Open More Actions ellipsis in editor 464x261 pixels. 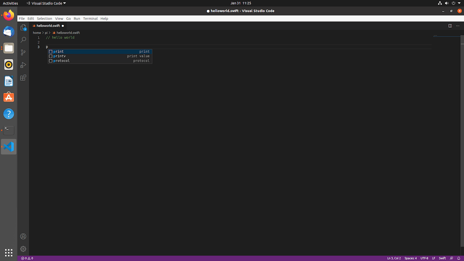(458, 26)
